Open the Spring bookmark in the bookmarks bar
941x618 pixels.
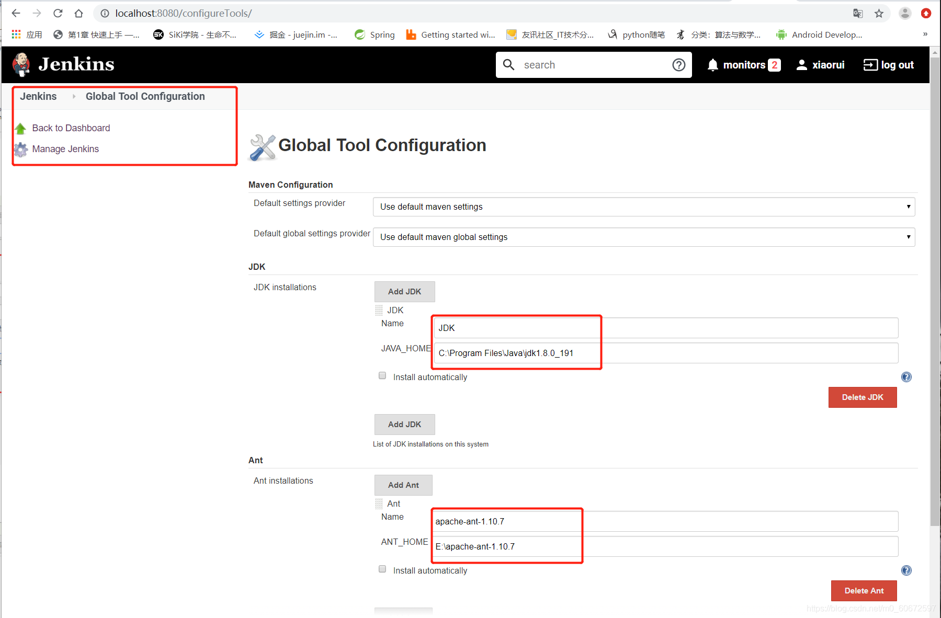(375, 35)
